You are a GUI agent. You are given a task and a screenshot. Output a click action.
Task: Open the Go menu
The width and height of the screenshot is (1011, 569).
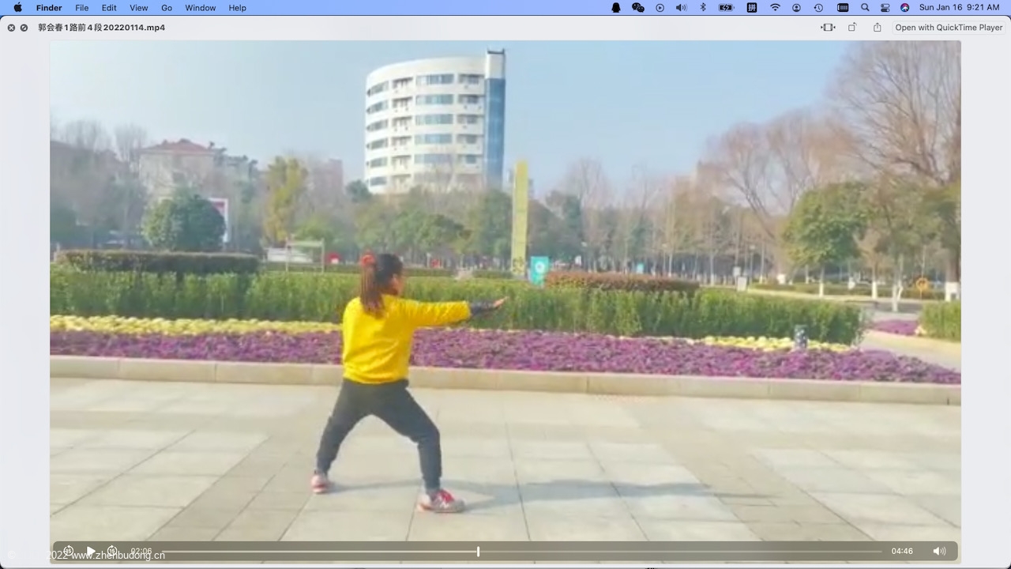[x=167, y=8]
